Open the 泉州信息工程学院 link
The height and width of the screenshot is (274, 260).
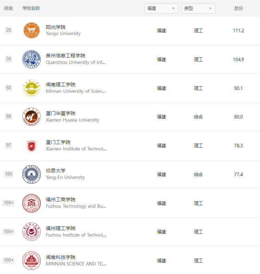65,56
